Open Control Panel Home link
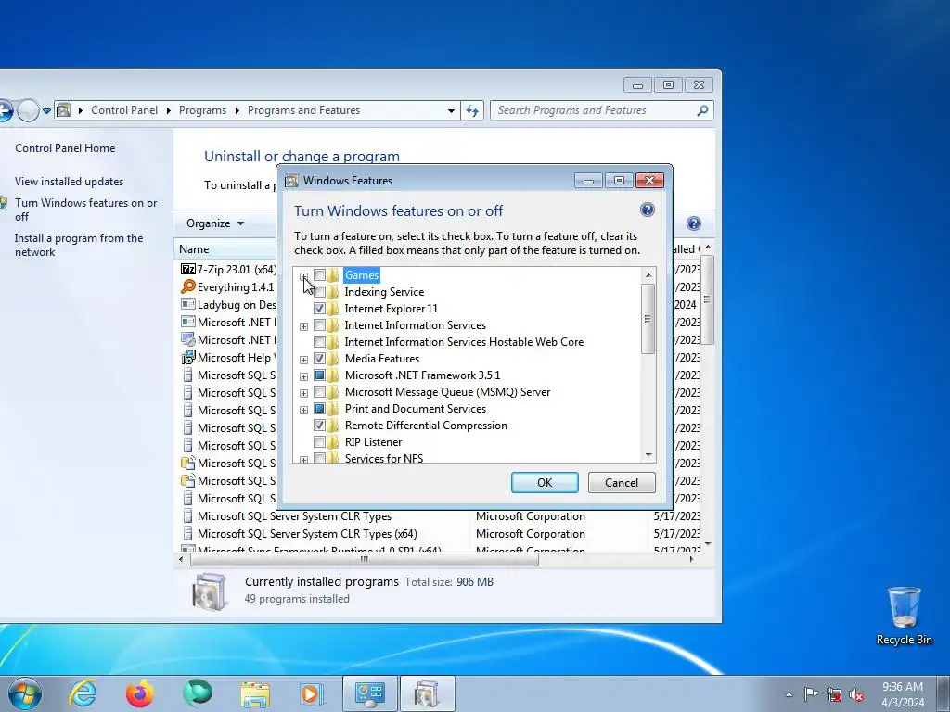Viewport: 950px width, 712px height. [x=65, y=147]
